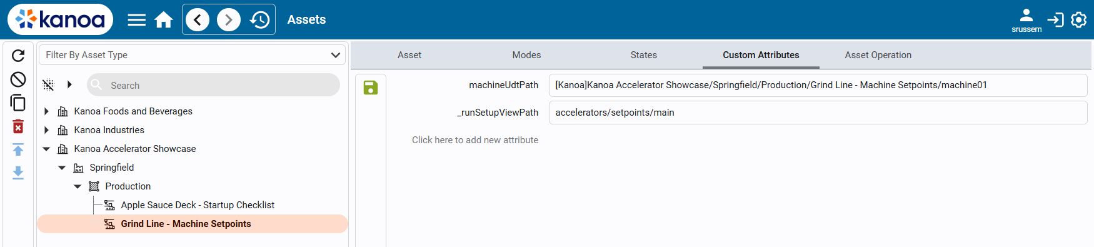Screen dimensions: 1094x247
Task: Switch to the Modes tab
Action: click(x=526, y=55)
